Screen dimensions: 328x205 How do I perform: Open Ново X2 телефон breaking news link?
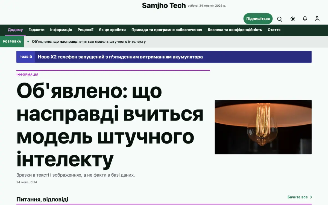[120, 57]
